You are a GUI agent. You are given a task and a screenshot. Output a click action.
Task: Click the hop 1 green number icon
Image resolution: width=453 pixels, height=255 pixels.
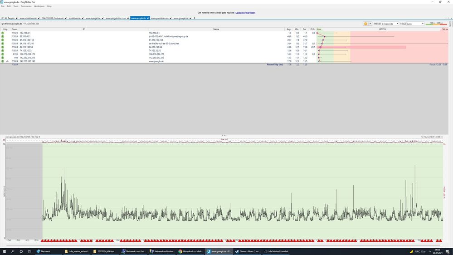[x=3, y=33]
